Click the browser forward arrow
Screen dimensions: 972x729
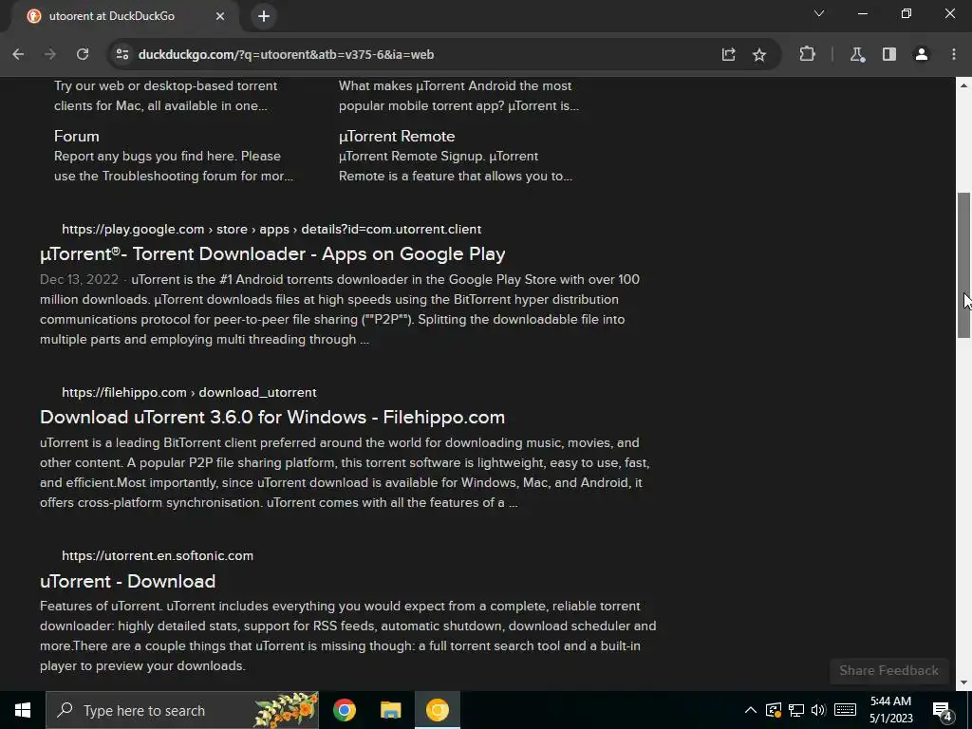pyautogui.click(x=50, y=54)
